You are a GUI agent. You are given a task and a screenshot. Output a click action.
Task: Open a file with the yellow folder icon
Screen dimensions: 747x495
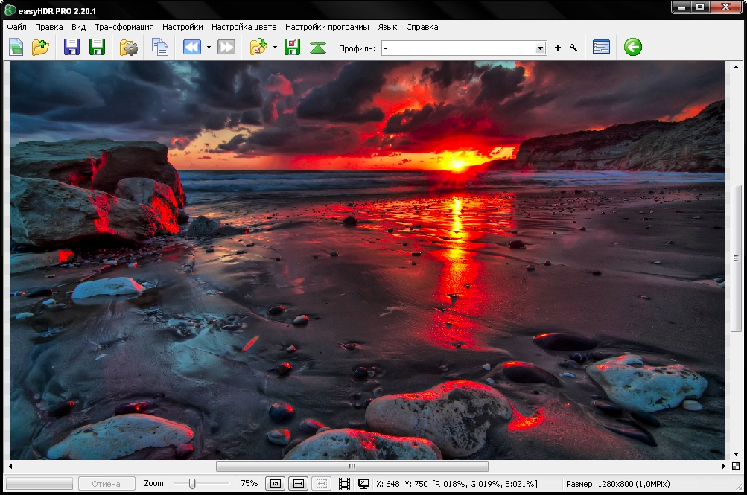tap(40, 48)
